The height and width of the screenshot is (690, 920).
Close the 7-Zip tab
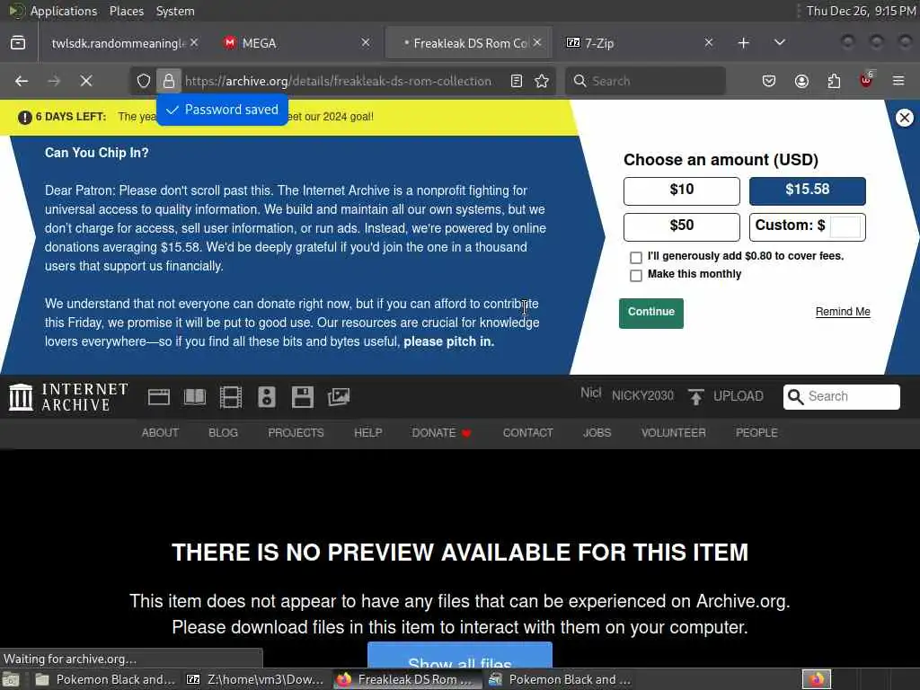[709, 43]
